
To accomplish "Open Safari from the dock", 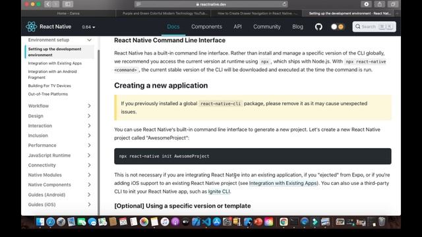I will pyautogui.click(x=50, y=222).
